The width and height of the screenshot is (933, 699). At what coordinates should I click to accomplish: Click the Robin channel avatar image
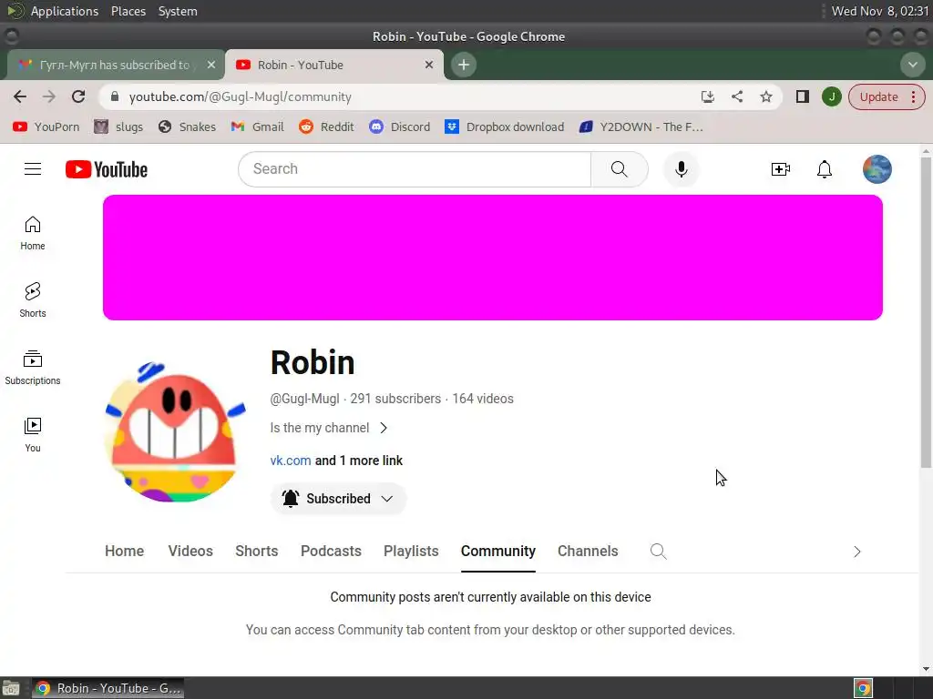[x=175, y=431]
